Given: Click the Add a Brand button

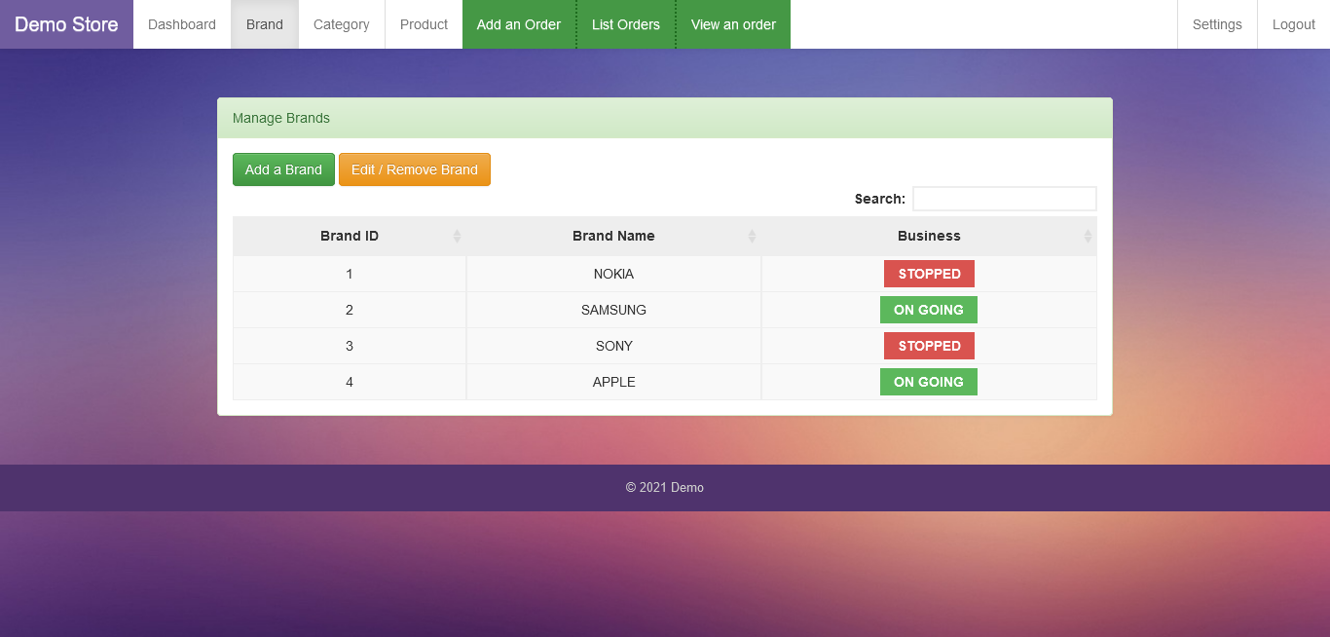Looking at the screenshot, I should pyautogui.click(x=283, y=169).
